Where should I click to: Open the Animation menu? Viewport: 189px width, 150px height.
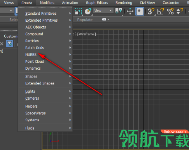click(x=70, y=3)
